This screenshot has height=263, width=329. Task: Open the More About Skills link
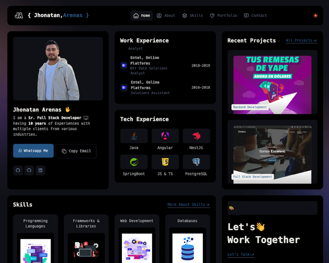[x=188, y=205]
